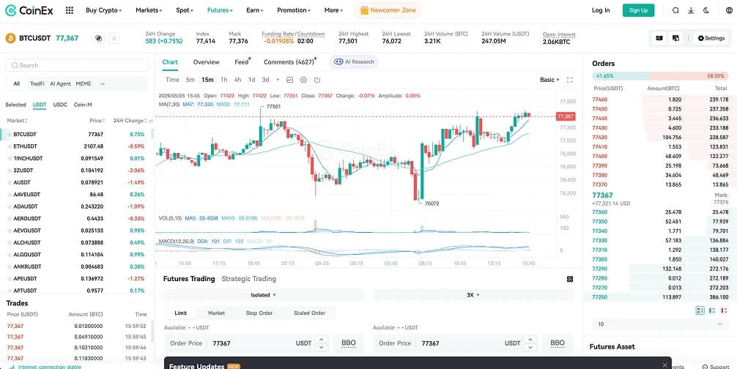737x369 pixels.
Task: Expand market category filter chevron
Action: pos(103,84)
